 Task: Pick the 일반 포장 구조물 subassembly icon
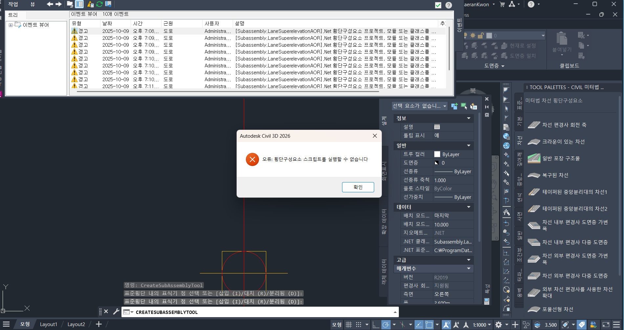[534, 158]
